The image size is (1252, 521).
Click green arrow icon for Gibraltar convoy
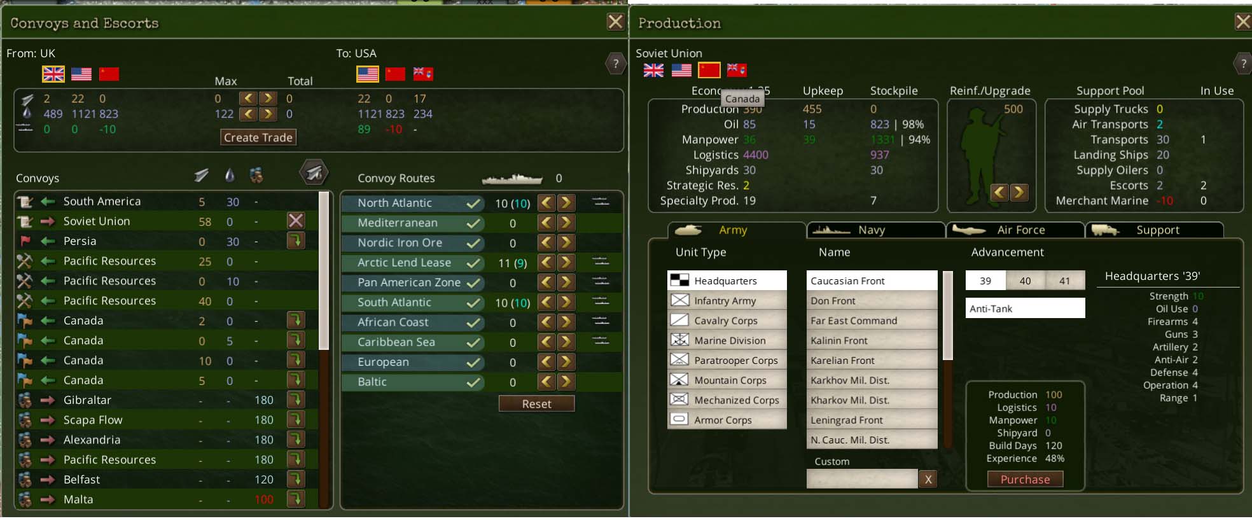coord(296,399)
